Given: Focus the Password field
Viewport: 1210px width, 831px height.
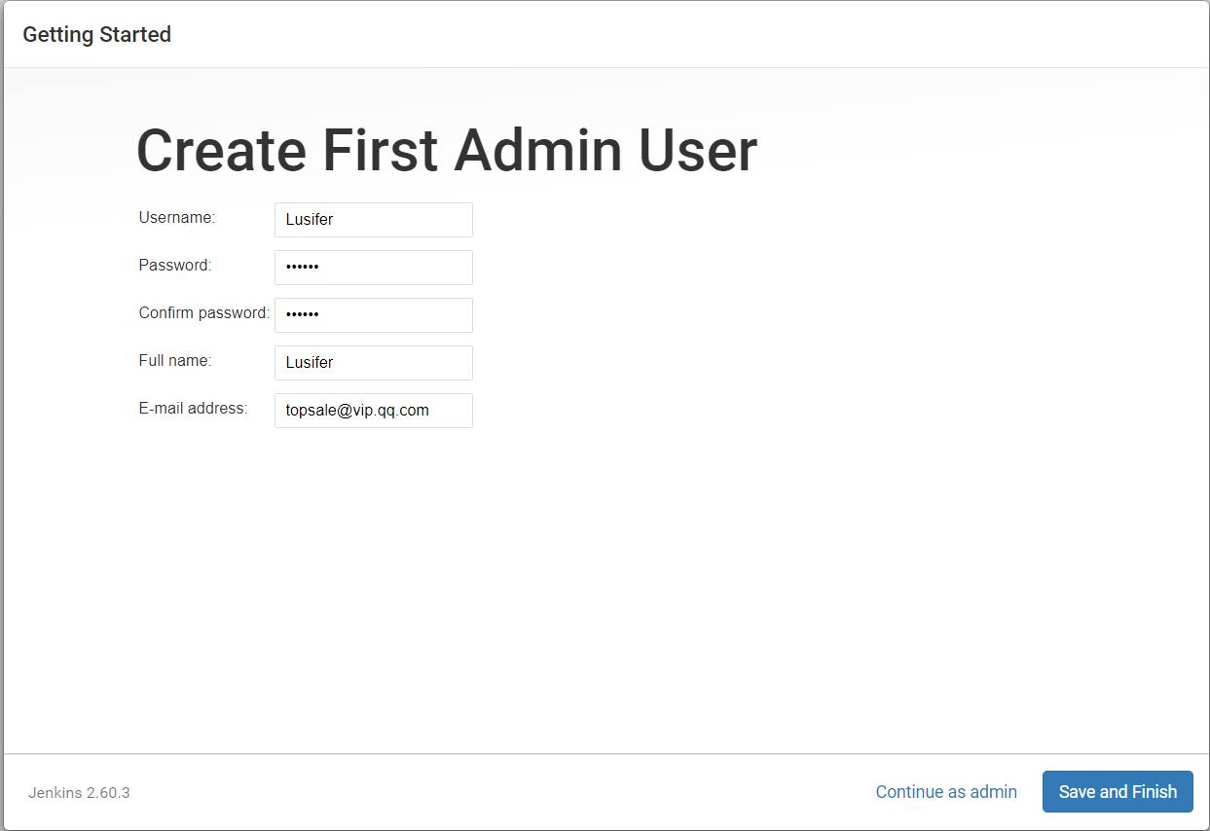Looking at the screenshot, I should (x=374, y=268).
